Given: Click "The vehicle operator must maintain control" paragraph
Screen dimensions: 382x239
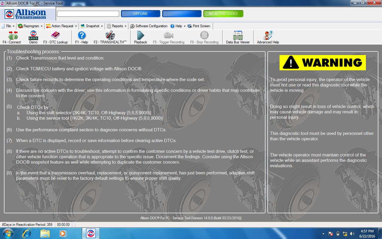Looking at the screenshot, I should coord(318,160).
